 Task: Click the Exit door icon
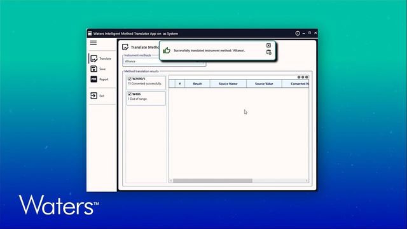point(93,95)
